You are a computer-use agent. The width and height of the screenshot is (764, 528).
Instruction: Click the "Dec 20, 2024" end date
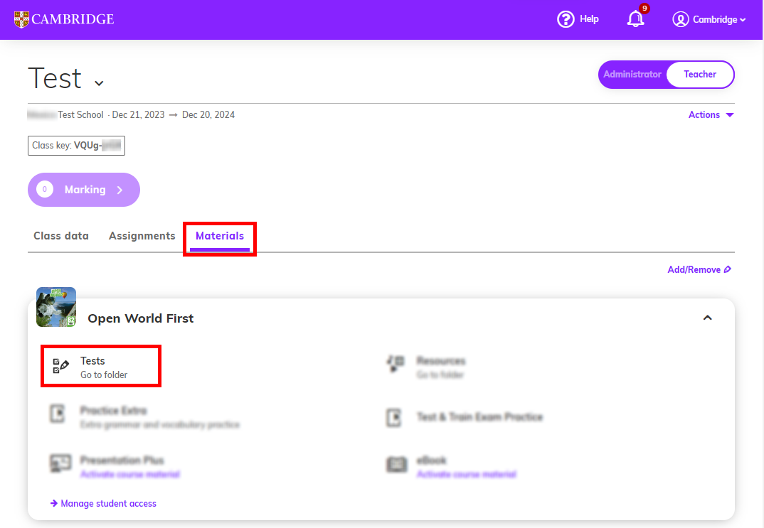click(208, 115)
